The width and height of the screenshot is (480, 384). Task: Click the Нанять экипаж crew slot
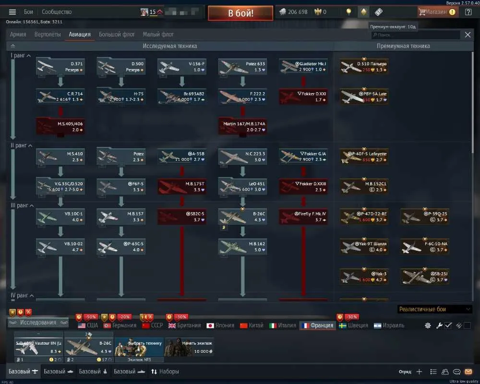coord(189,347)
